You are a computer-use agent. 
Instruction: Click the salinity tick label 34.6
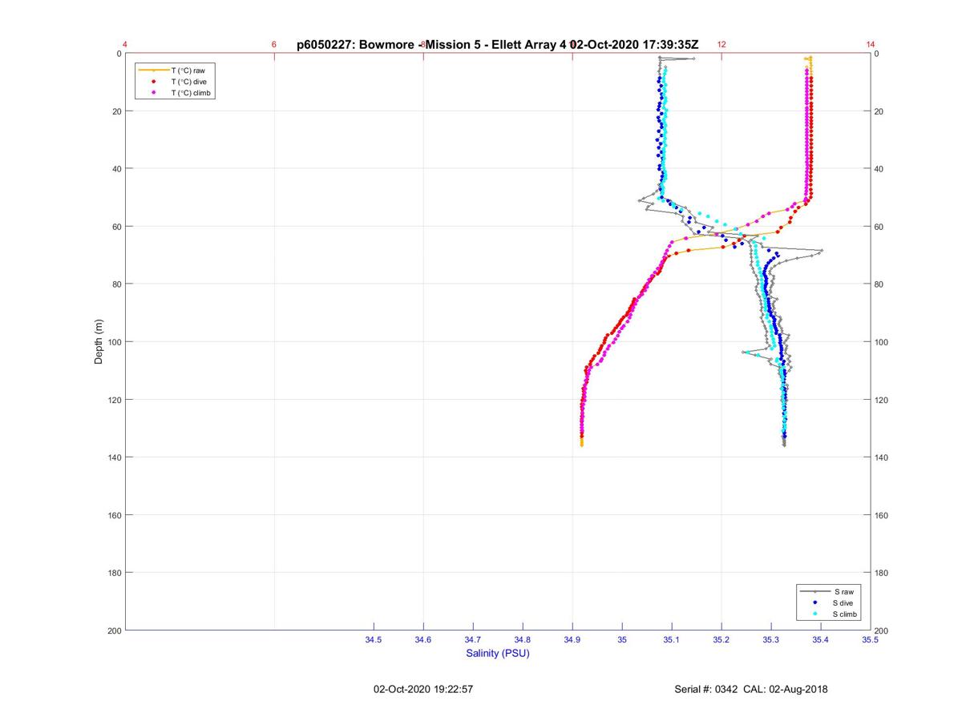(x=423, y=640)
